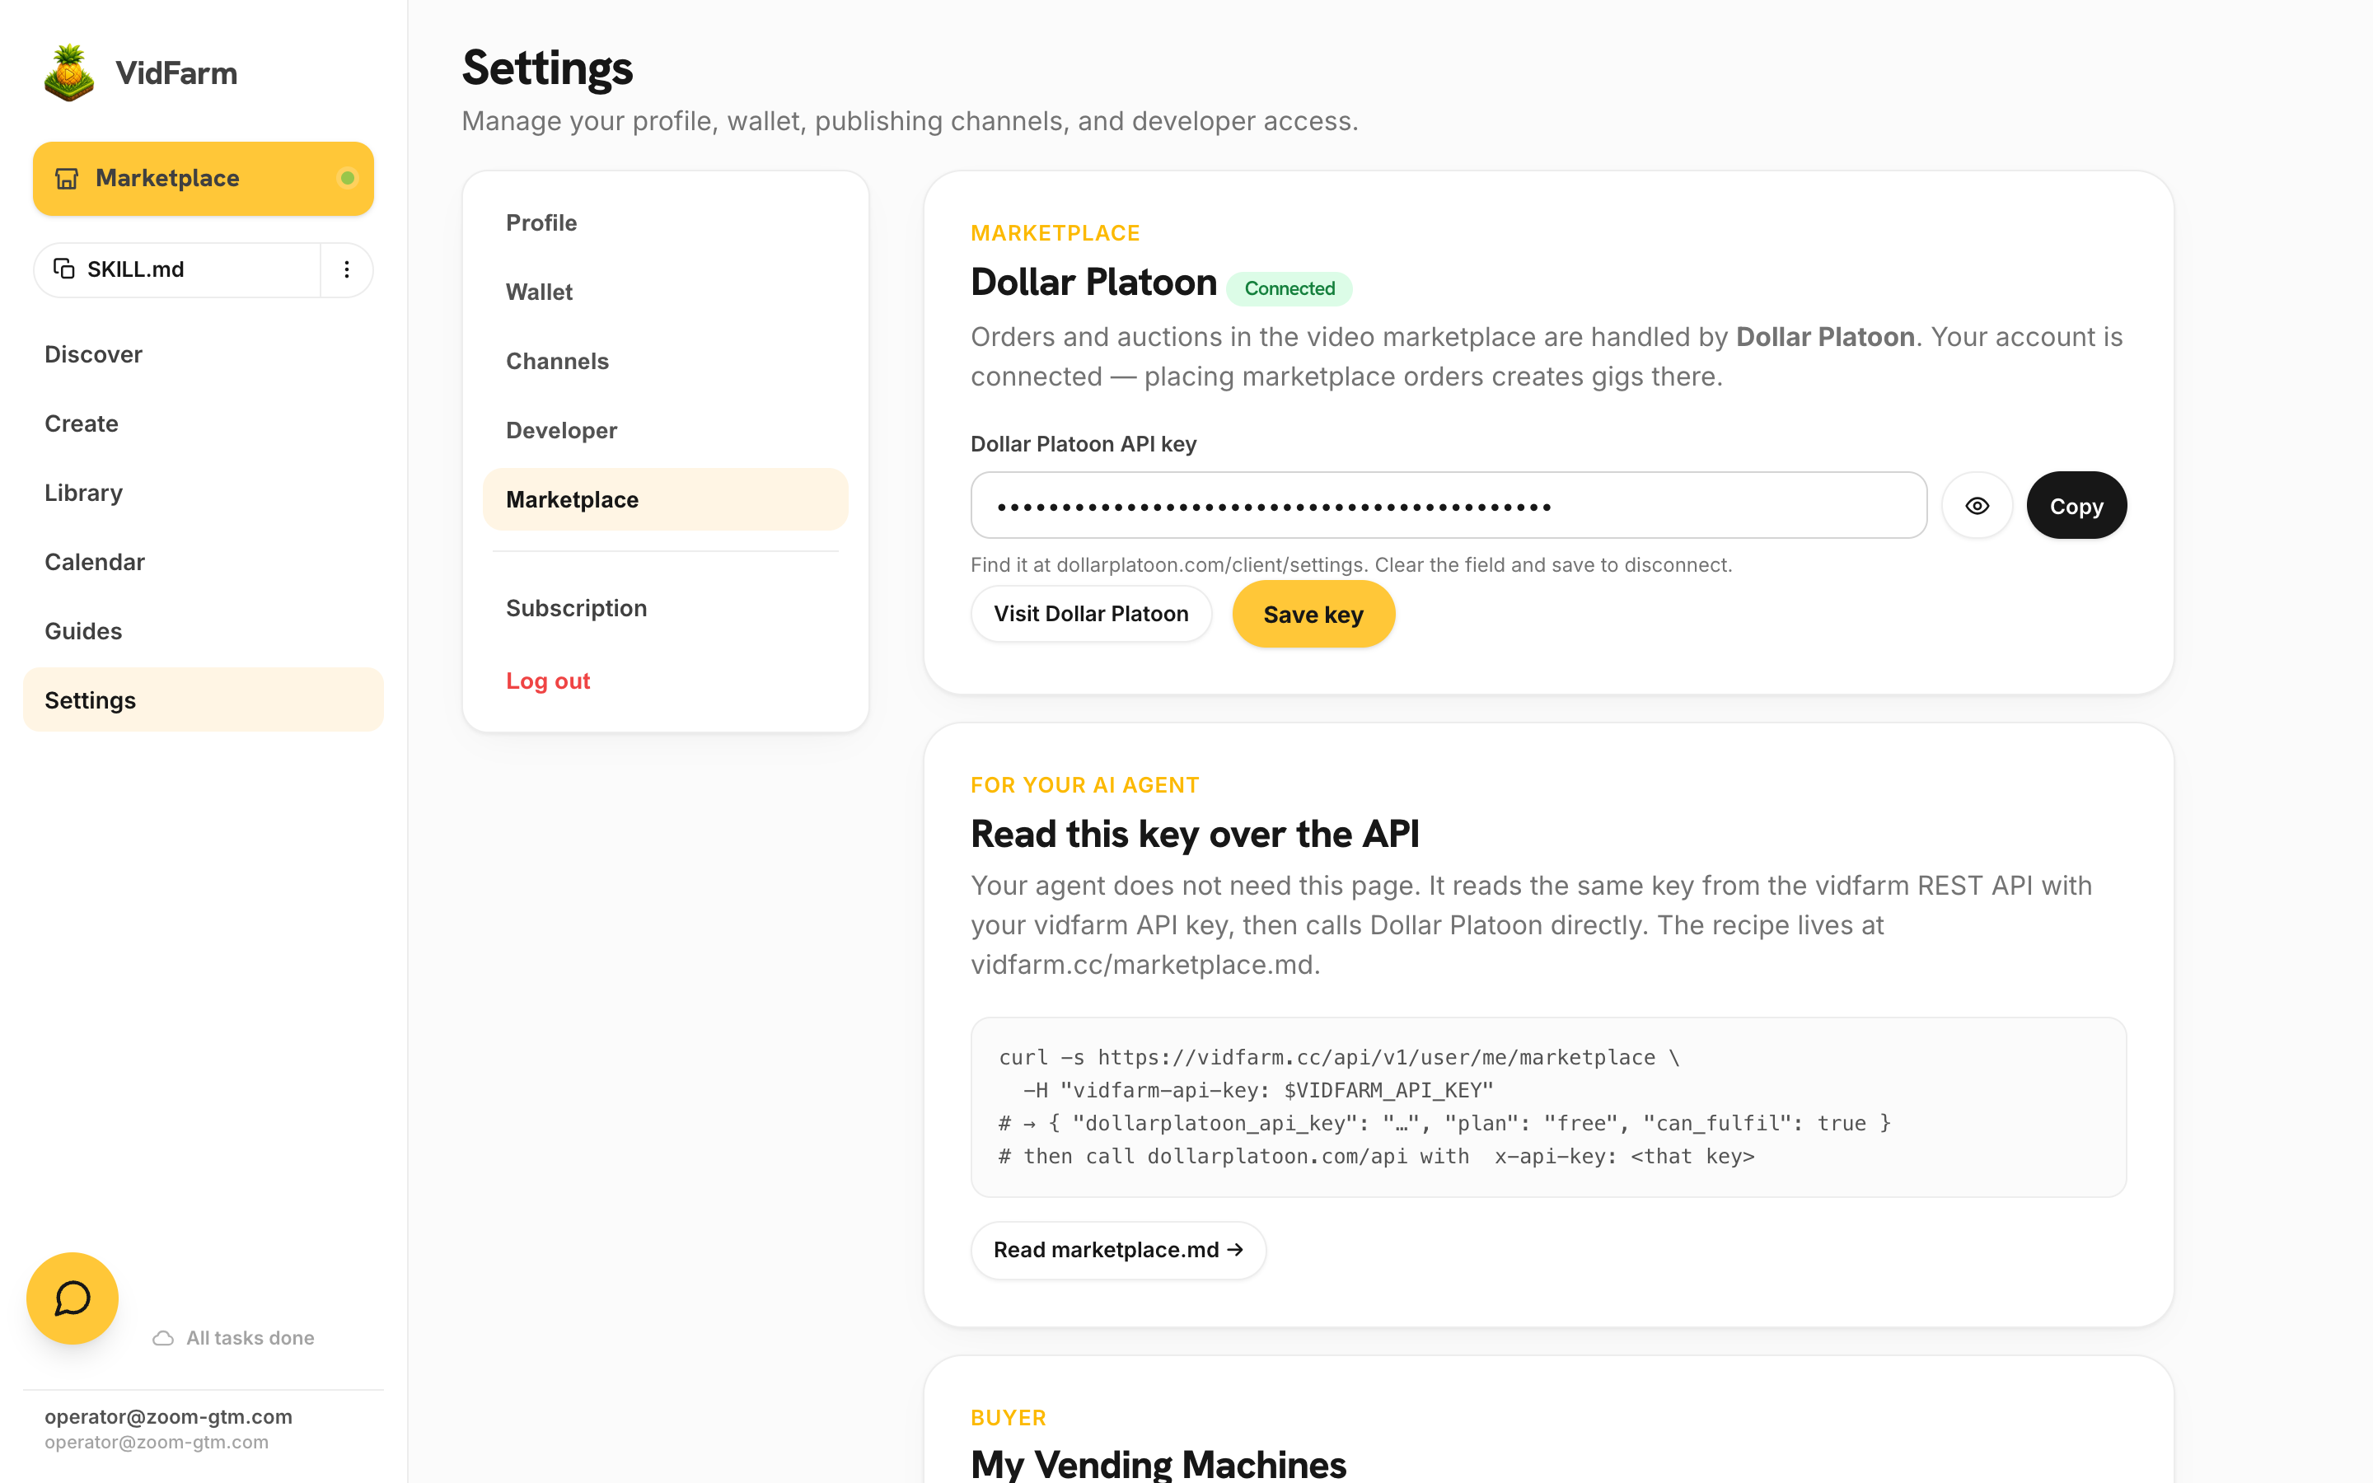The height and width of the screenshot is (1483, 2373).
Task: Click operator@zoom-gtm.com account name
Action: pos(169,1416)
